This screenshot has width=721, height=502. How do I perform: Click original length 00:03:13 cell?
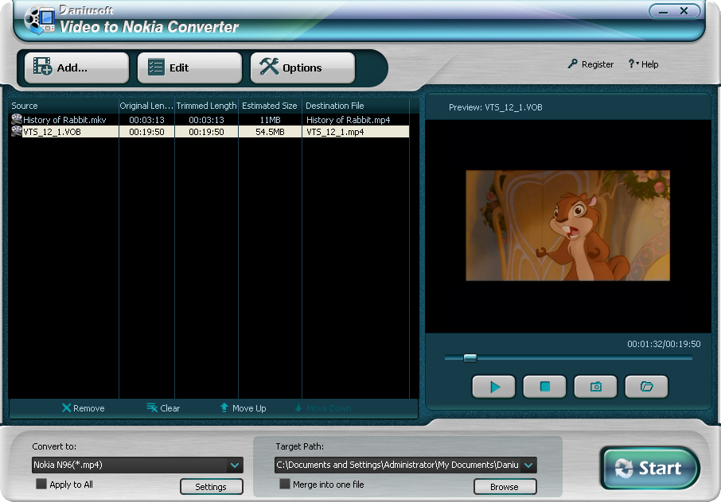click(x=146, y=120)
